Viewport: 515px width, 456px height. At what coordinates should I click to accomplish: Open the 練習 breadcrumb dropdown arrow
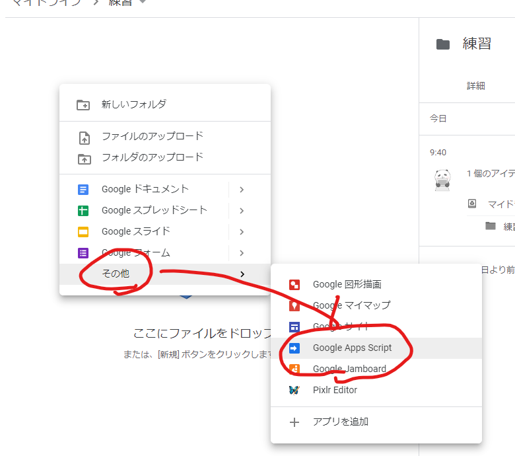pos(143,3)
